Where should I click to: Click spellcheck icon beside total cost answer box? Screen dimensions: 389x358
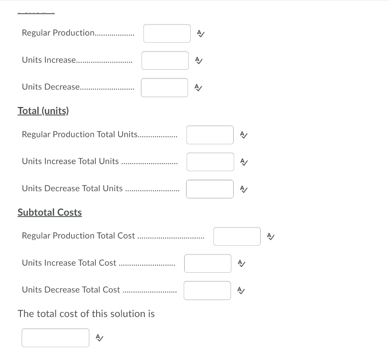99,338
